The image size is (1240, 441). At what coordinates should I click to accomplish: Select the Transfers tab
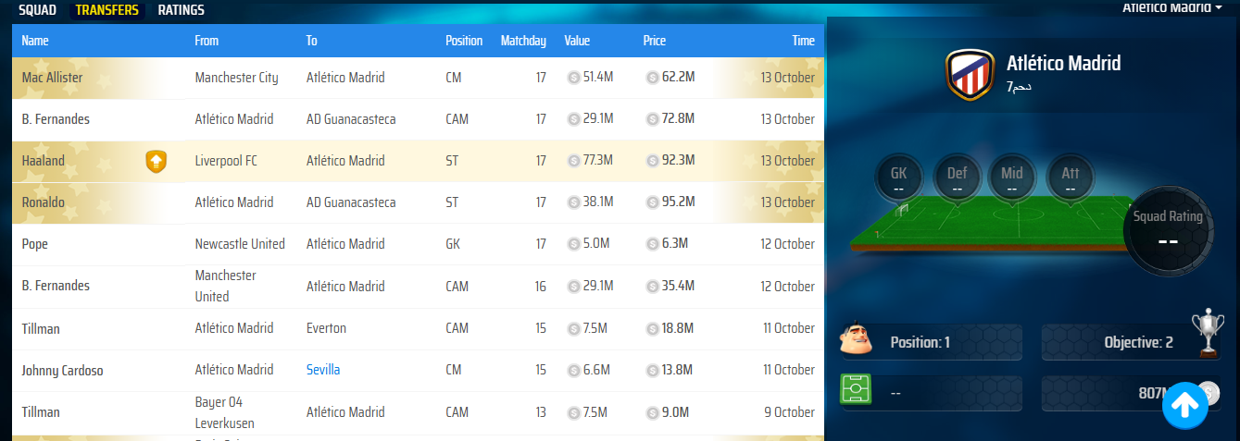coord(107,10)
